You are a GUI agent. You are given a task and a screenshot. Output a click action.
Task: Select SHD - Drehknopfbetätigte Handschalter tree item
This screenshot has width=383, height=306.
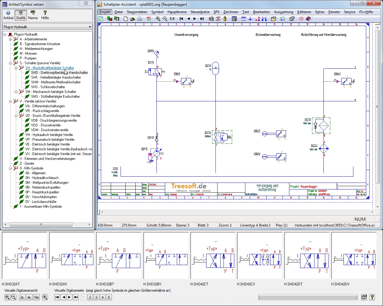(x=59, y=73)
